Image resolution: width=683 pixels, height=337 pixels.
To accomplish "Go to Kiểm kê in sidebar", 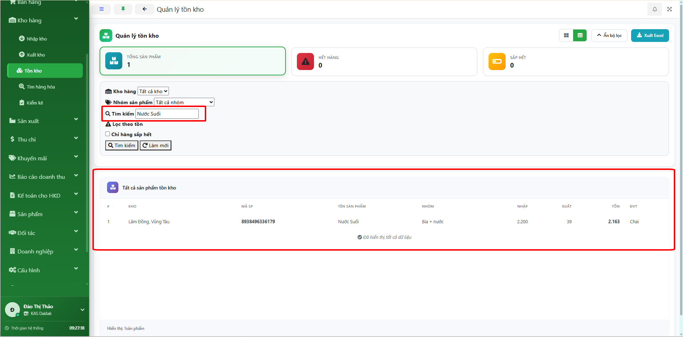I will tap(35, 103).
